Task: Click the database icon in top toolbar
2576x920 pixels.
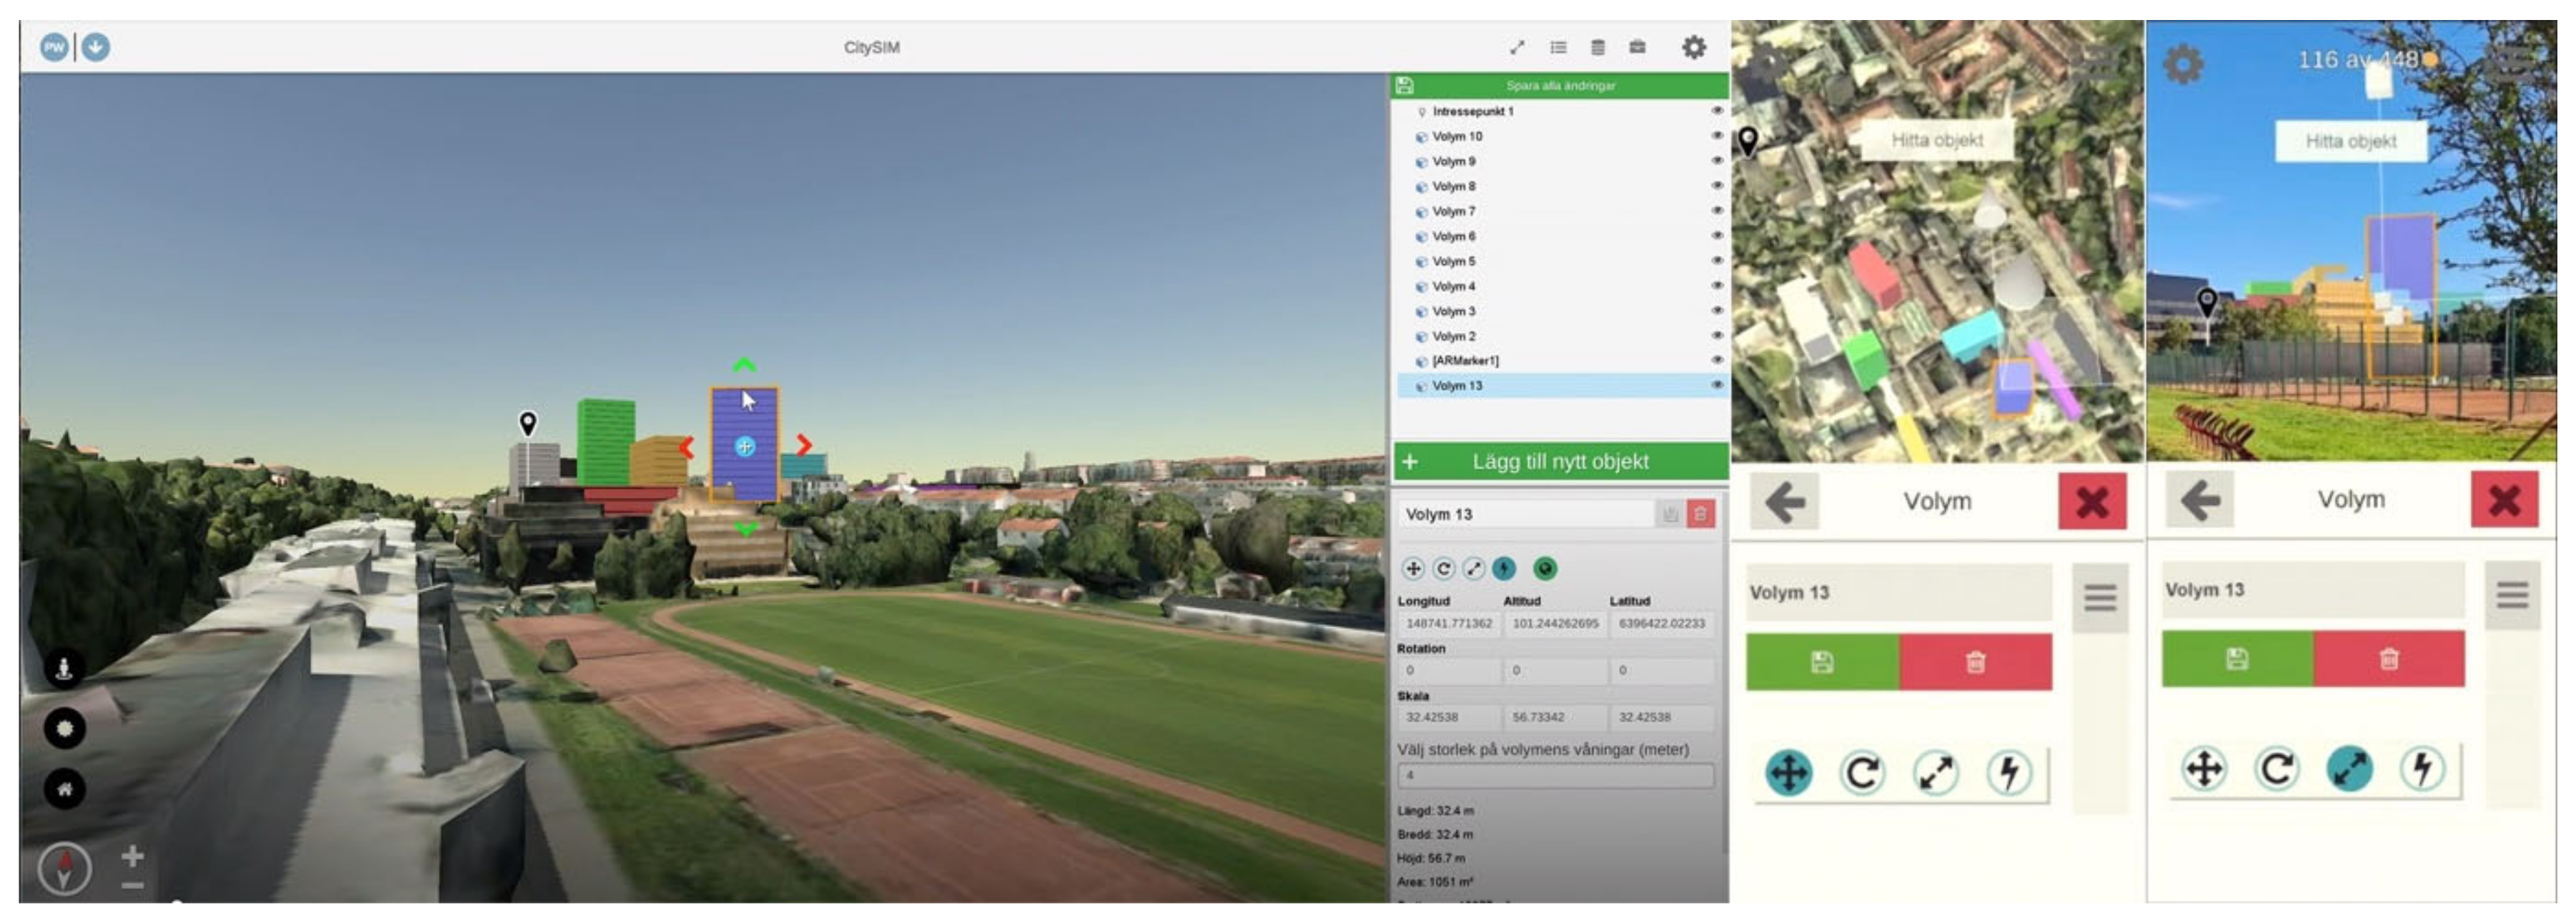Action: 1597,47
